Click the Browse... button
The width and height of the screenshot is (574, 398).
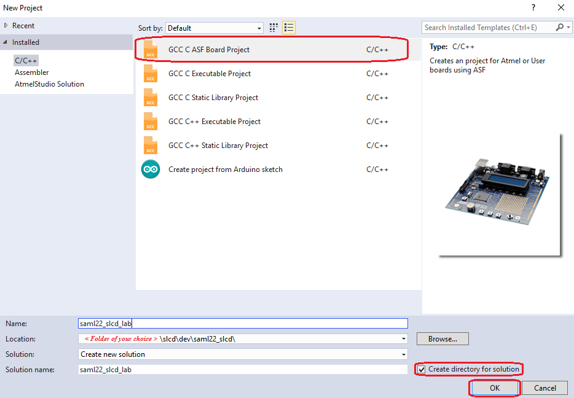[x=442, y=339]
